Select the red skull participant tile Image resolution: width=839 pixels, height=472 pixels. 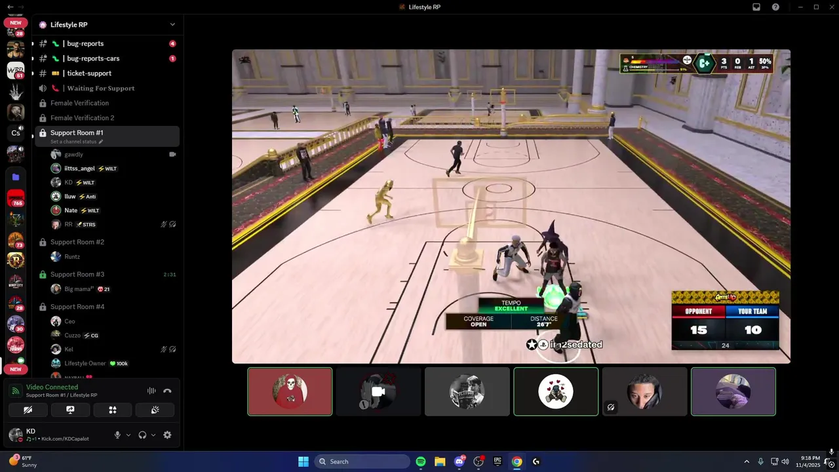[x=290, y=391]
